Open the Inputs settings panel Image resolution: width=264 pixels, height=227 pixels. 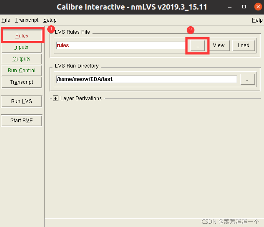[x=21, y=47]
